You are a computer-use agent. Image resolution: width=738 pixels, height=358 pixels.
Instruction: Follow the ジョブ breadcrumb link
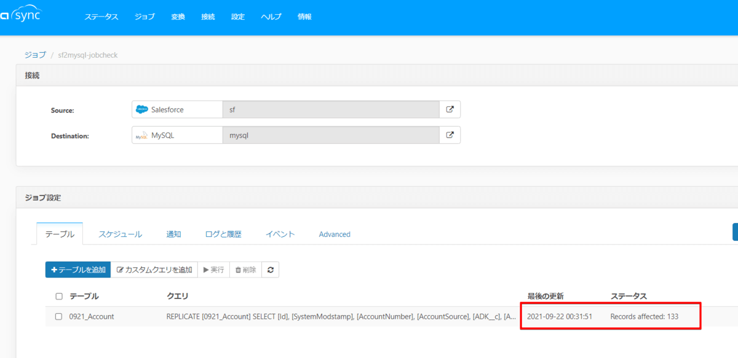coord(35,55)
